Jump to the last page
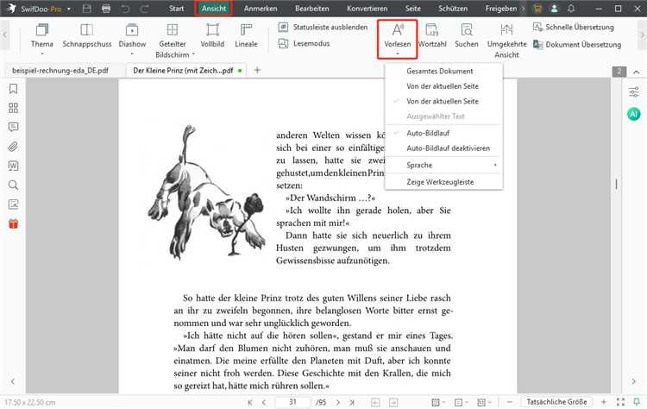Image resolution: width=647 pixels, height=409 pixels. 352,402
